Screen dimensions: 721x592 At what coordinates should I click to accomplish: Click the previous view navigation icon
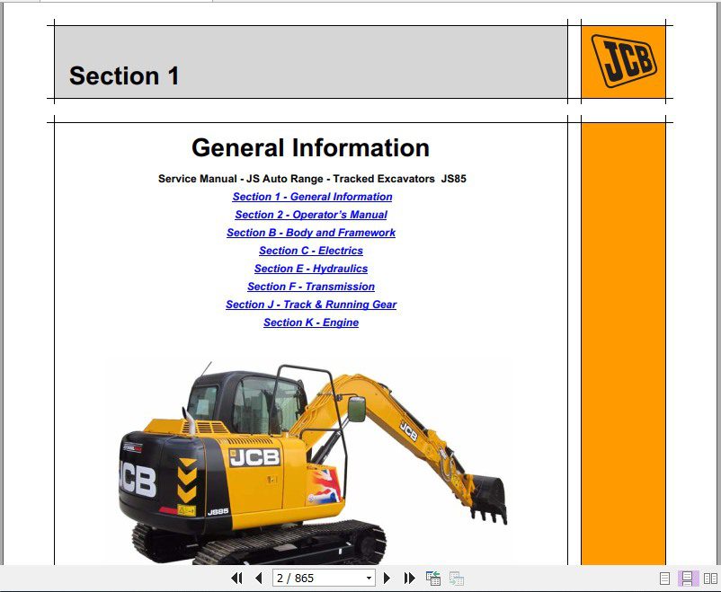[x=432, y=578]
